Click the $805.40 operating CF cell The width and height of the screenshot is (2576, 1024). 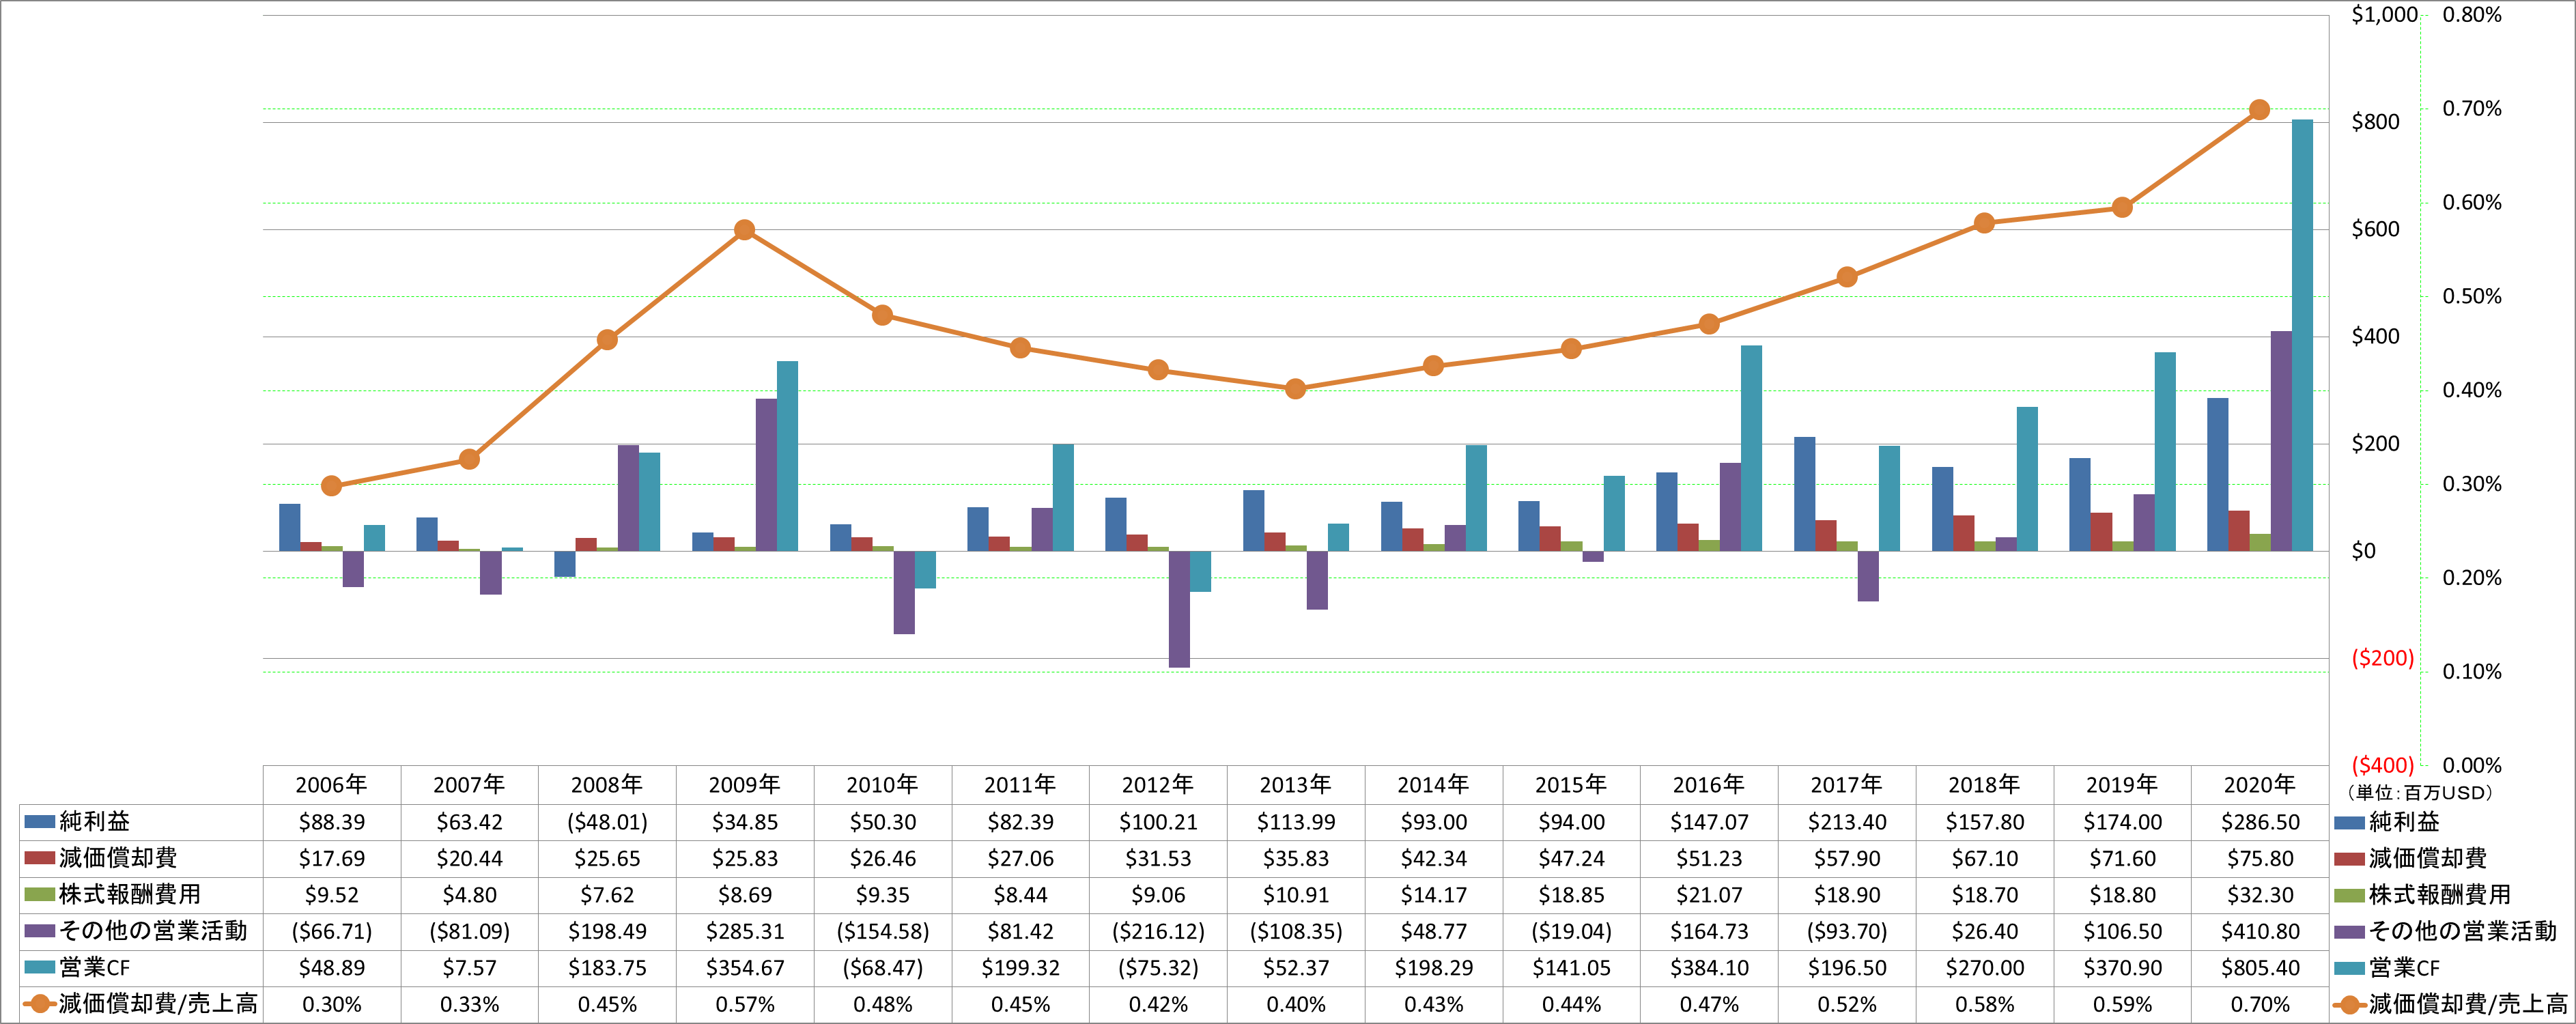(2260, 968)
